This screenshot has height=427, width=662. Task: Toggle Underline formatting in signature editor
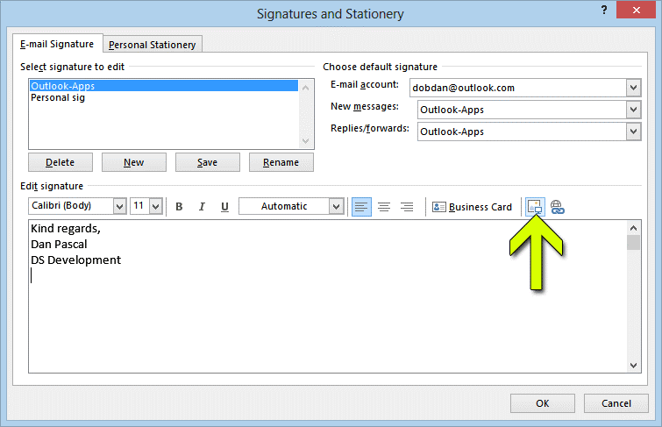224,207
